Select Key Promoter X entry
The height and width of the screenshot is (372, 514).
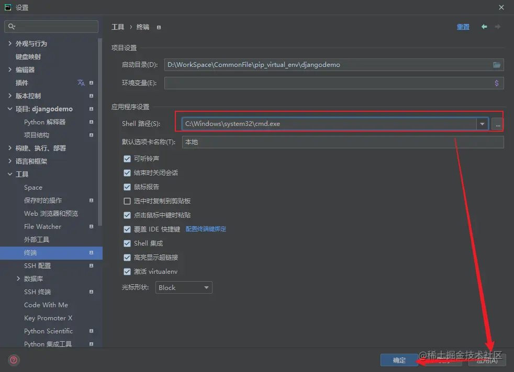pyautogui.click(x=48, y=318)
